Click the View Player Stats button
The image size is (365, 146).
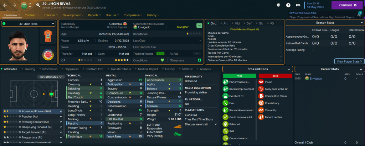(x=349, y=61)
